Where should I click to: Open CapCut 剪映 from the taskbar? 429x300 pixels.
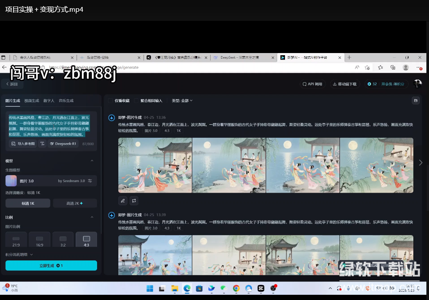click(x=261, y=288)
